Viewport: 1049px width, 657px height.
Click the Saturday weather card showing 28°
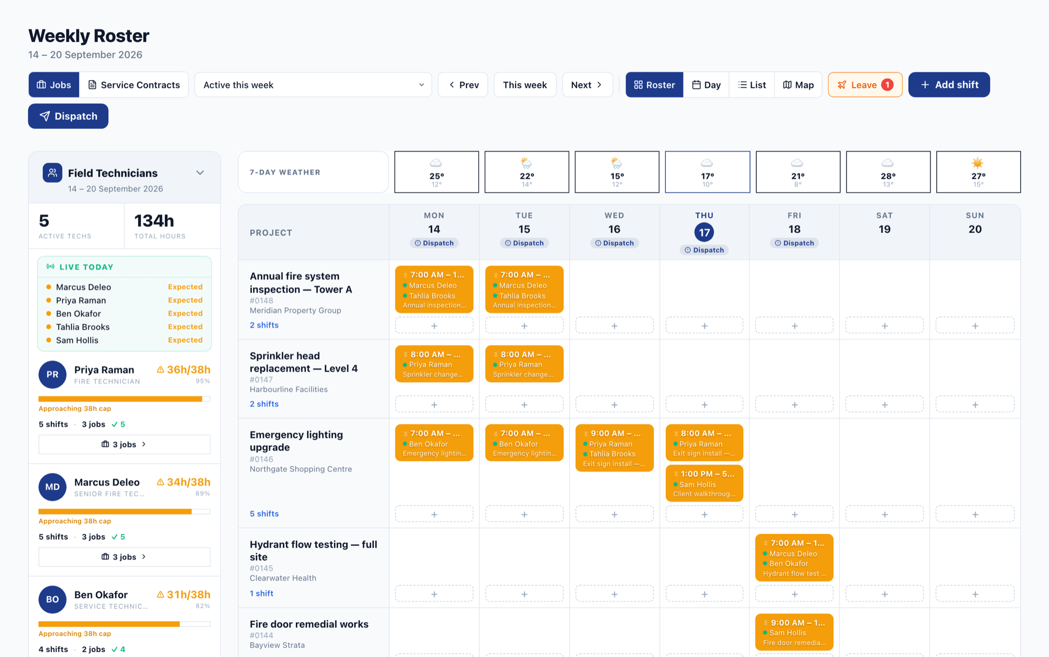(x=888, y=172)
